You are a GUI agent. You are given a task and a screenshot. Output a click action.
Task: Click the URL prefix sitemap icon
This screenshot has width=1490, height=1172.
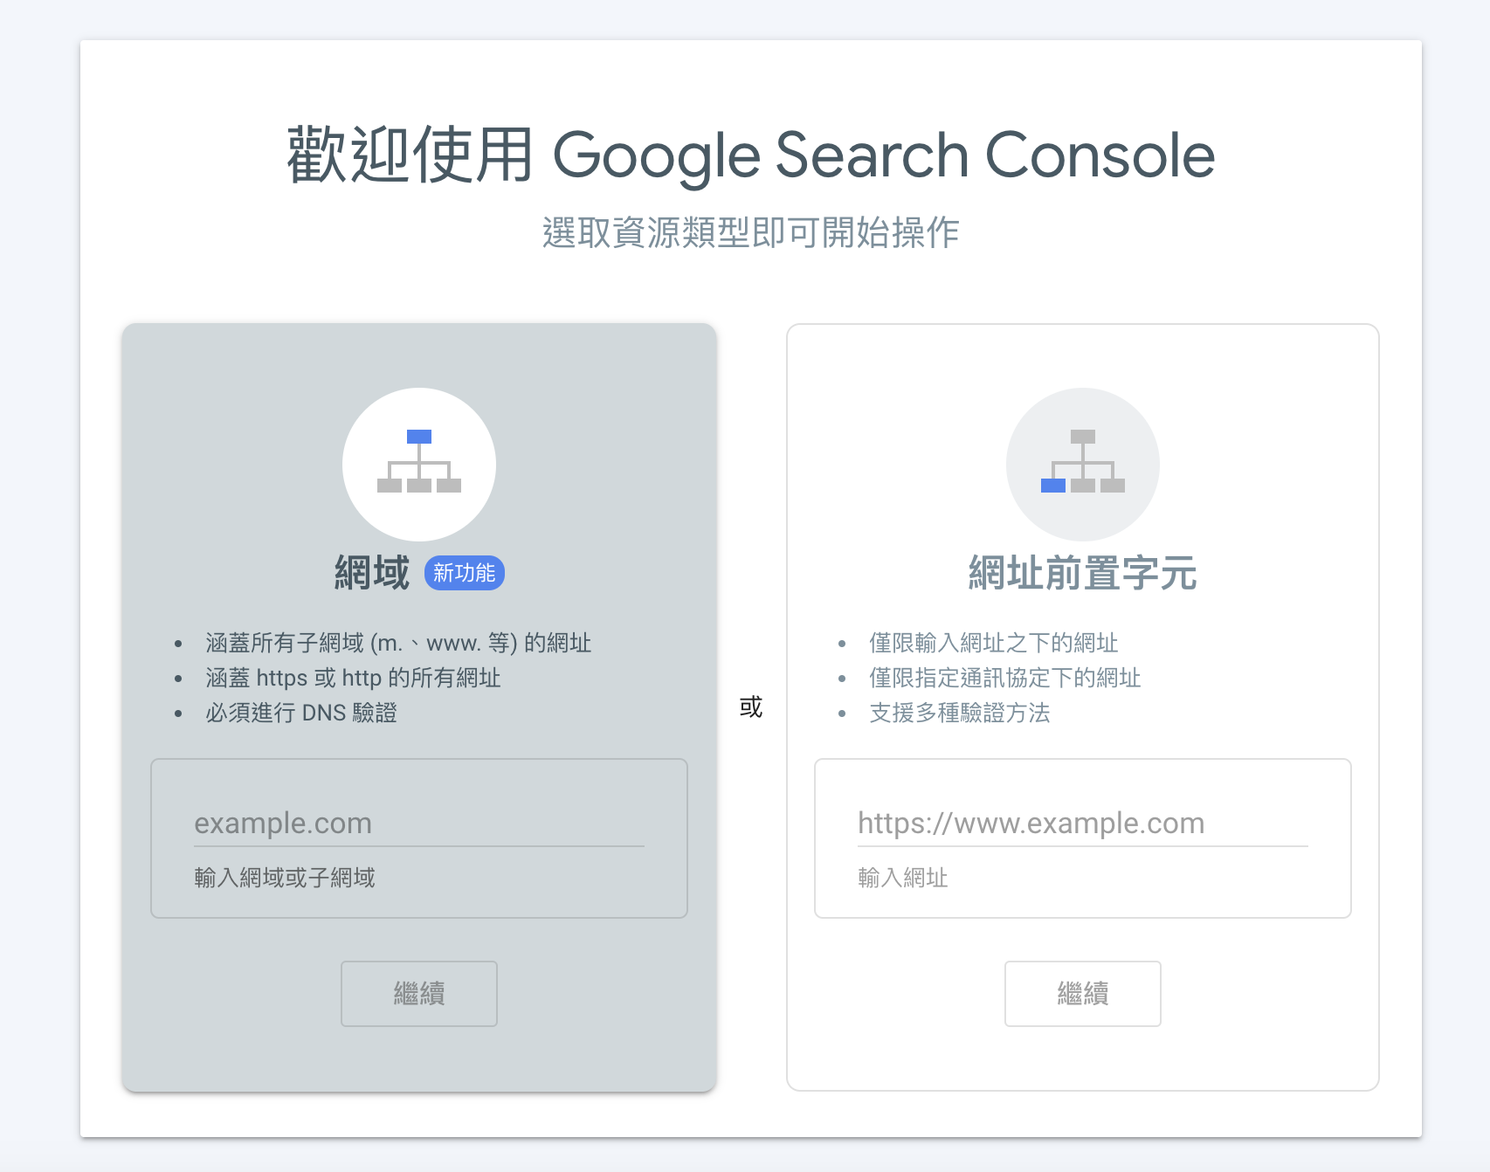(1082, 463)
